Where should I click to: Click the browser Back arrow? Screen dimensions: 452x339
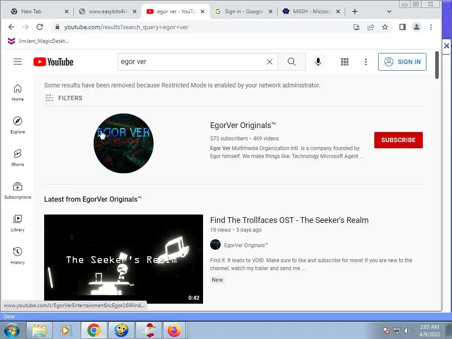coord(11,27)
